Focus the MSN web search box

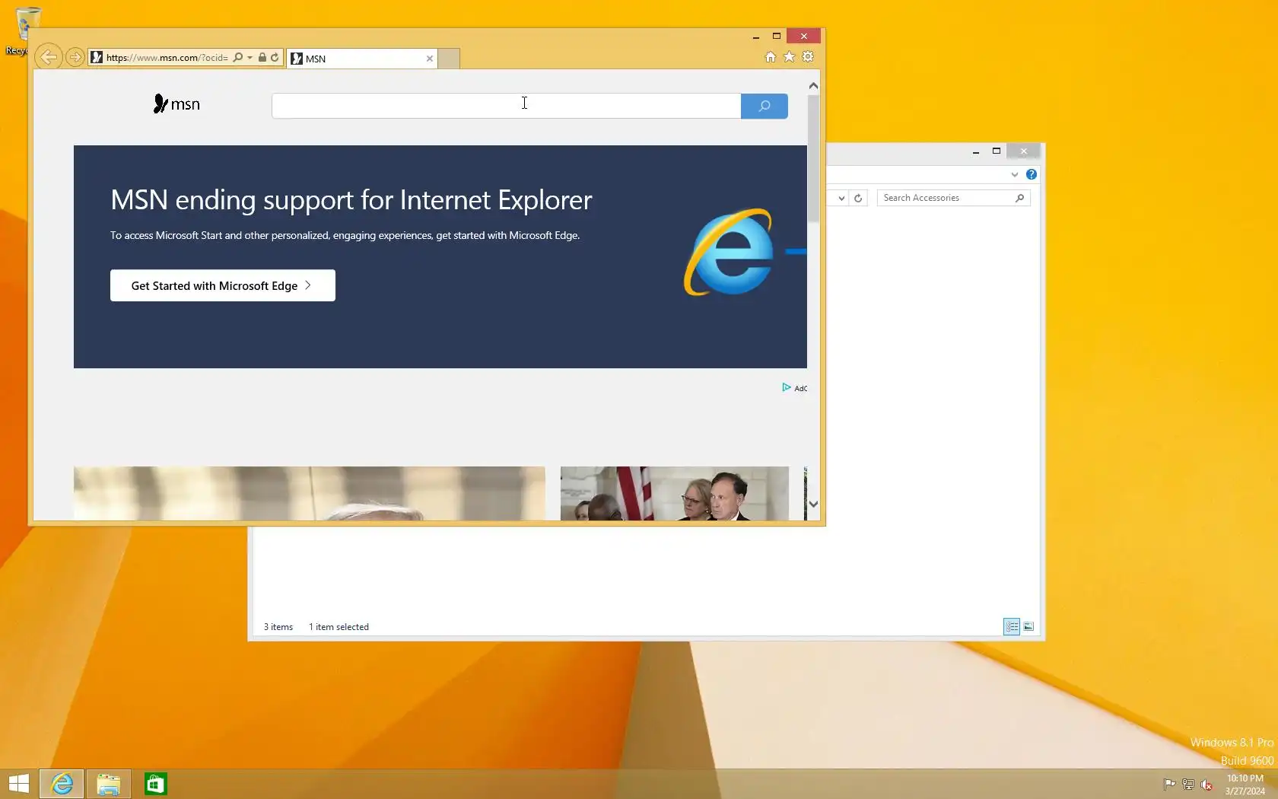tap(506, 106)
